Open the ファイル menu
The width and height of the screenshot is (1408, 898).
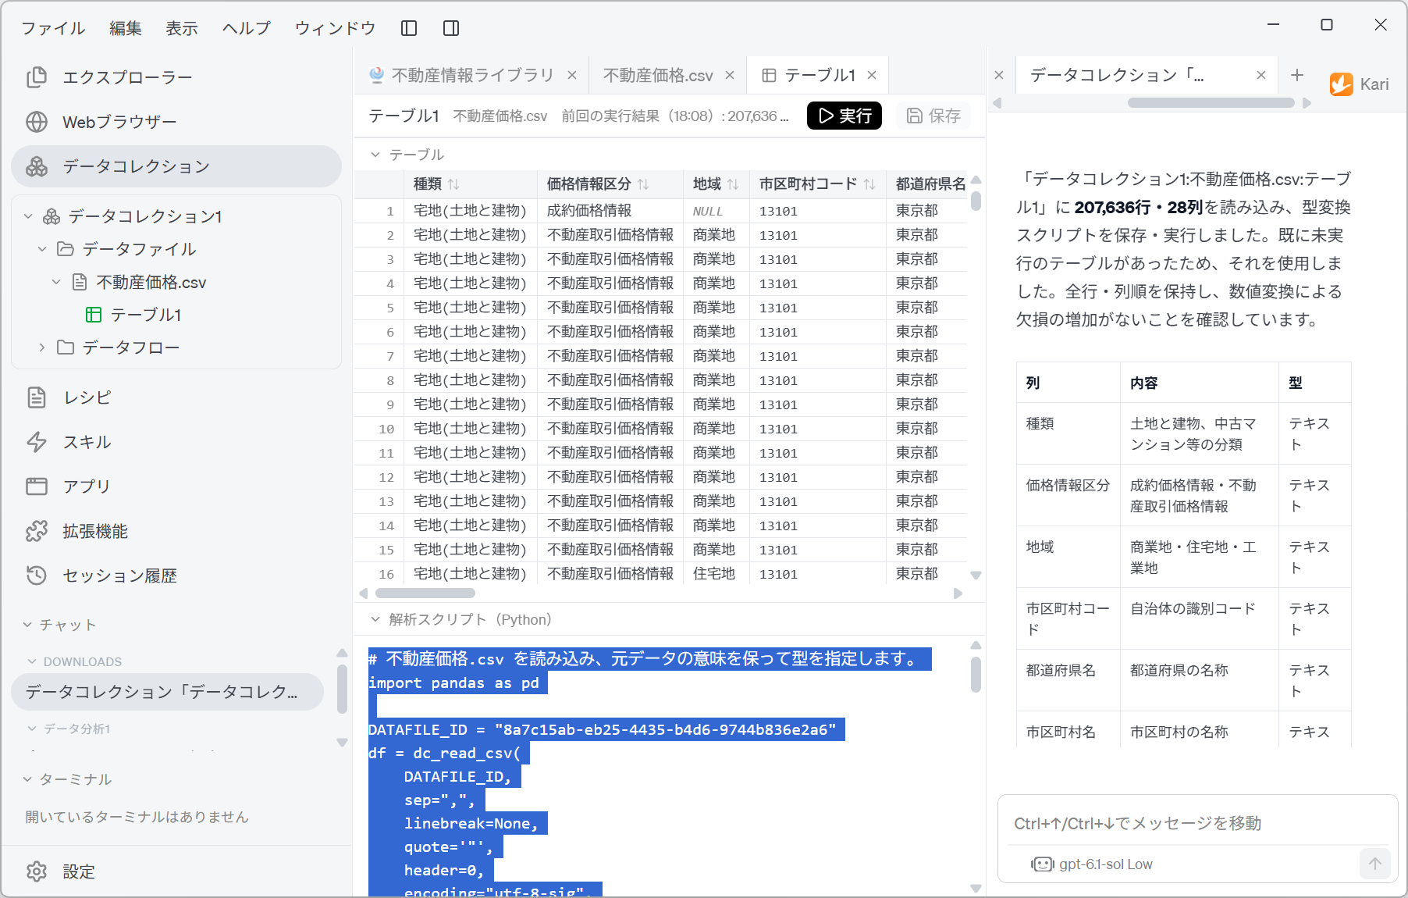coord(53,28)
